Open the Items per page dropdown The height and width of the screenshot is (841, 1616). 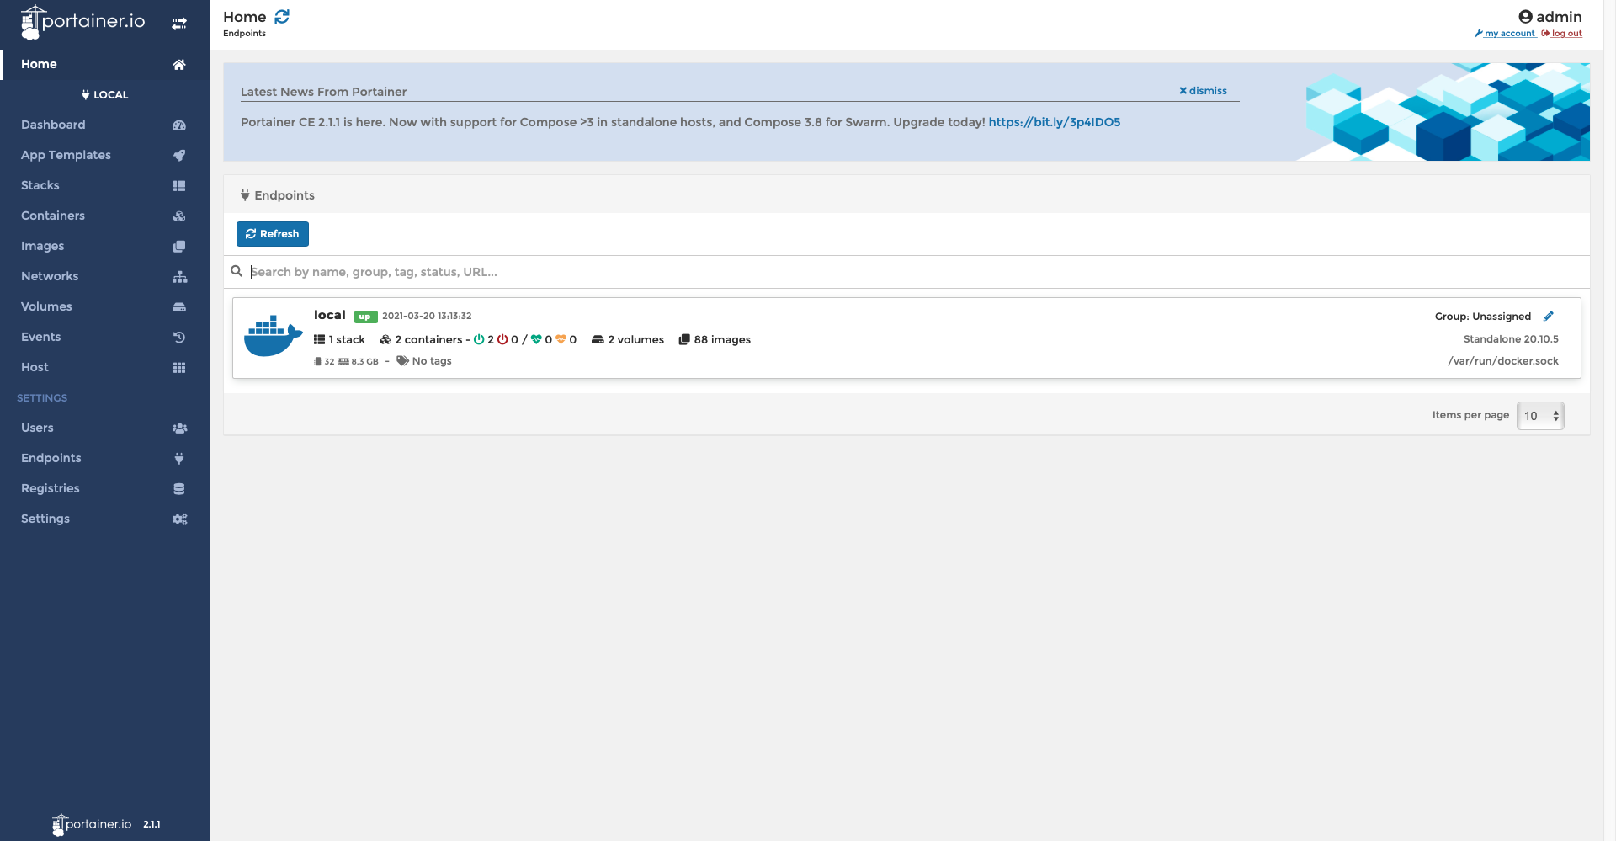pos(1540,416)
